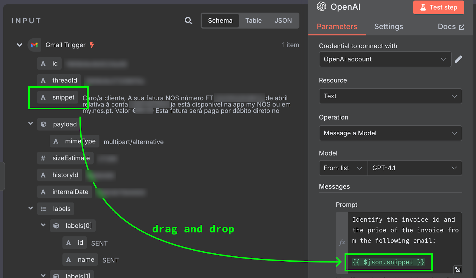The image size is (476, 278).
Task: Open the From list model mode dropdown
Action: (x=343, y=168)
